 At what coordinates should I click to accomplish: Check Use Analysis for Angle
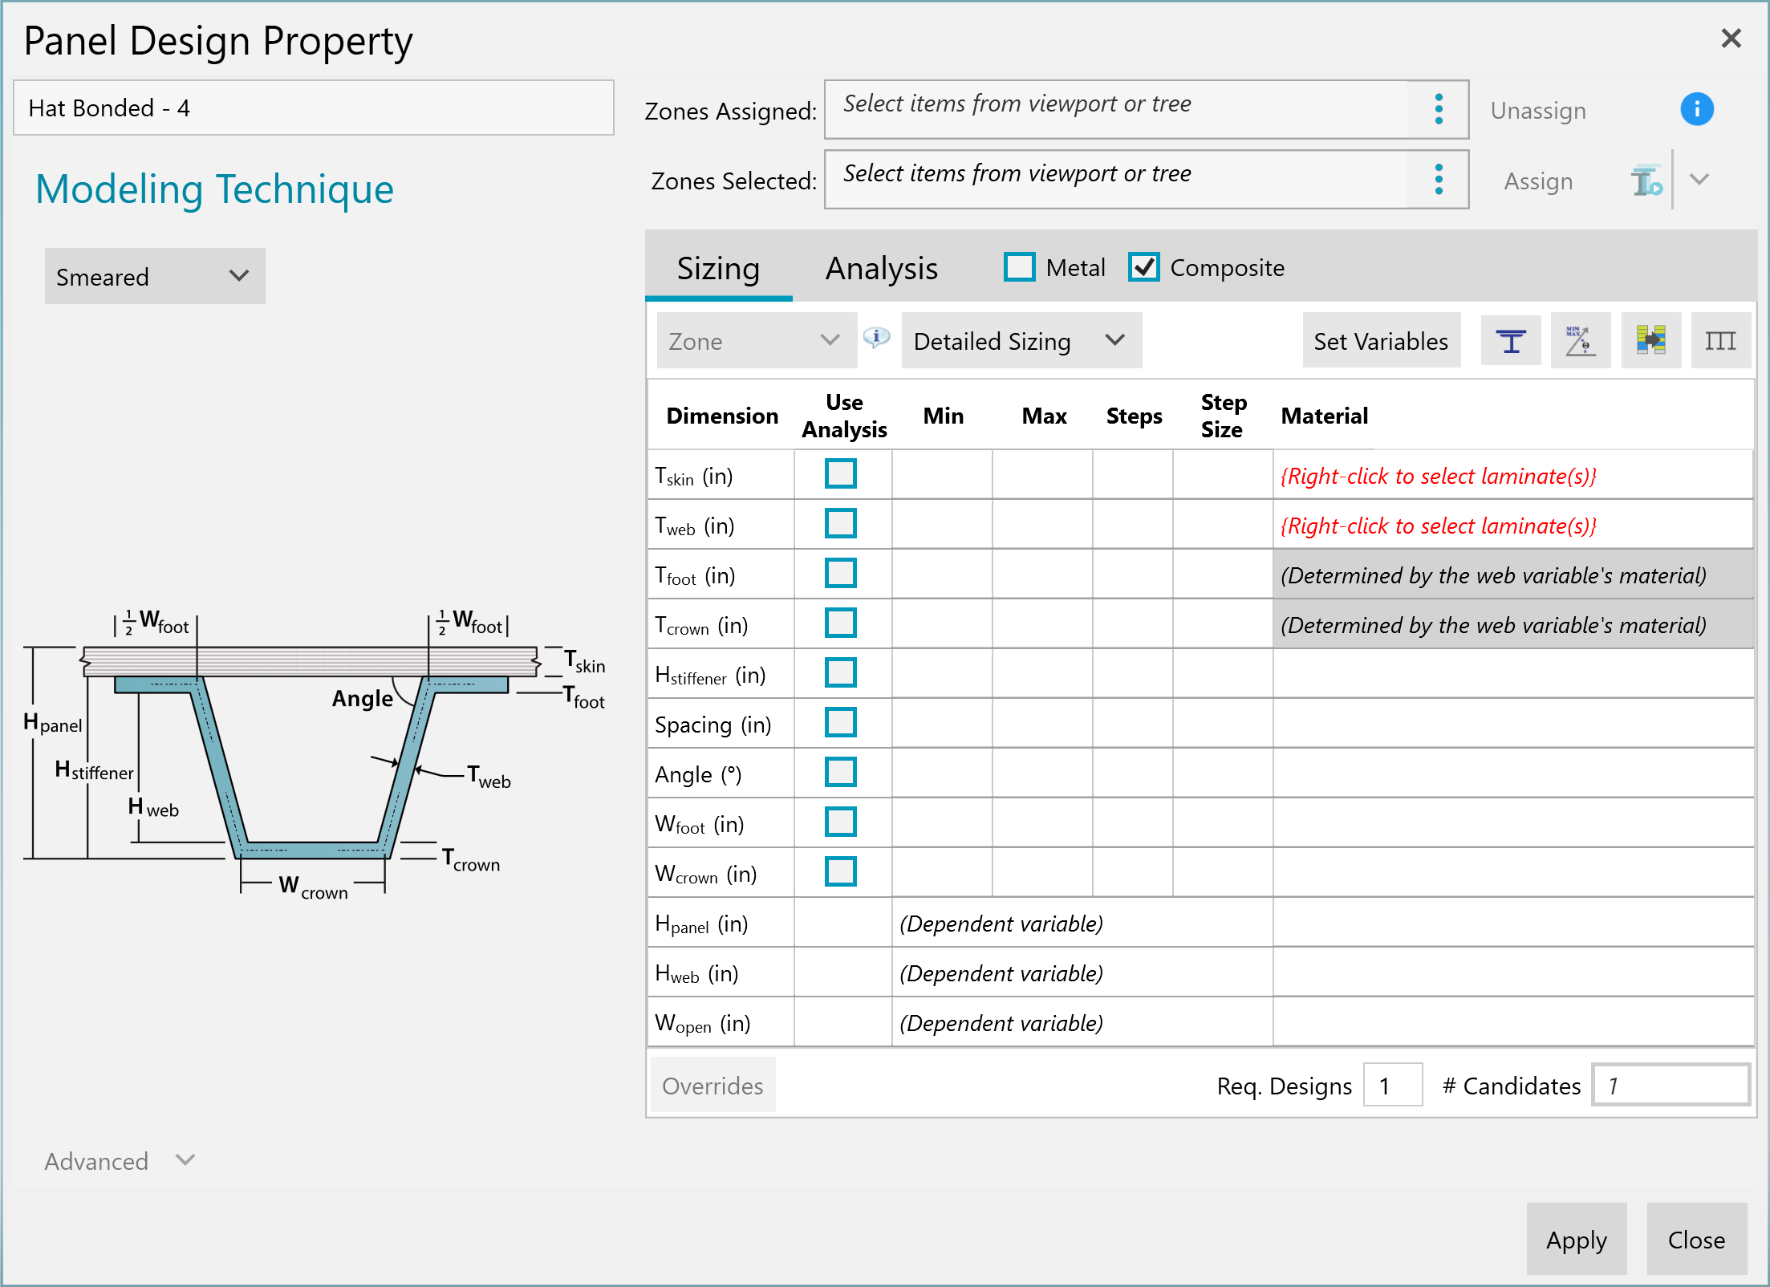841,772
